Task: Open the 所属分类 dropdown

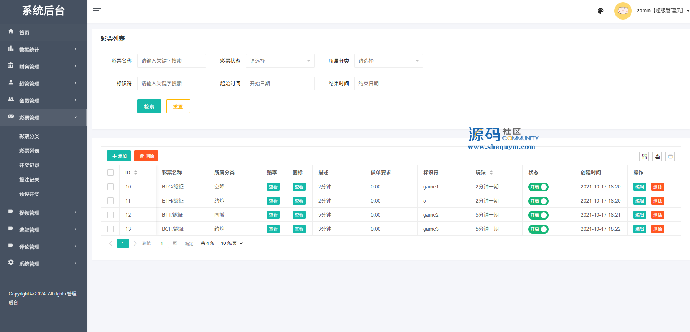Action: tap(388, 61)
